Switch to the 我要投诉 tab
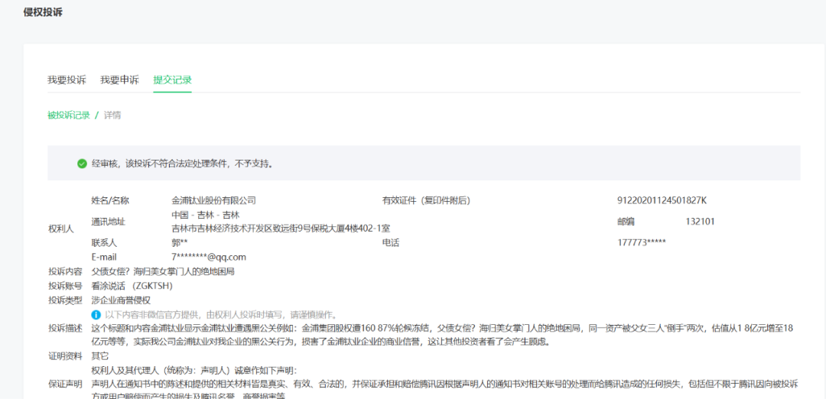Screen dimensions: 826x399 (x=67, y=80)
